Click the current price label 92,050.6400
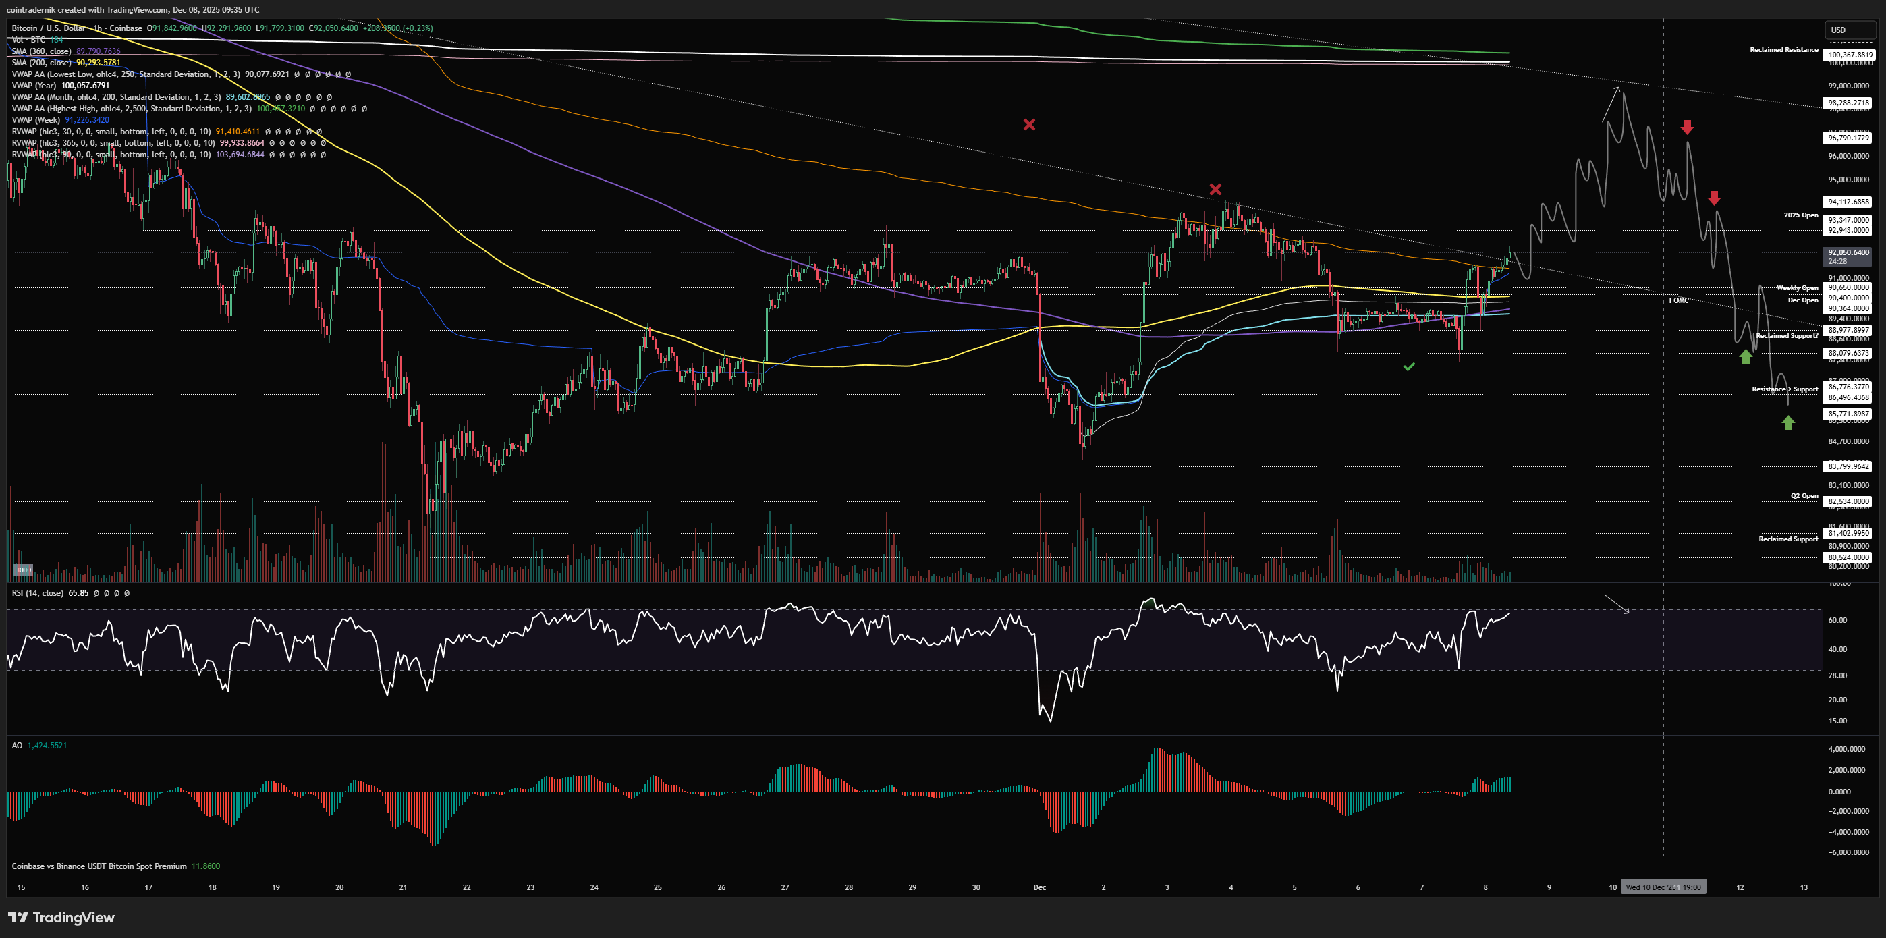This screenshot has width=1886, height=938. tap(1848, 252)
